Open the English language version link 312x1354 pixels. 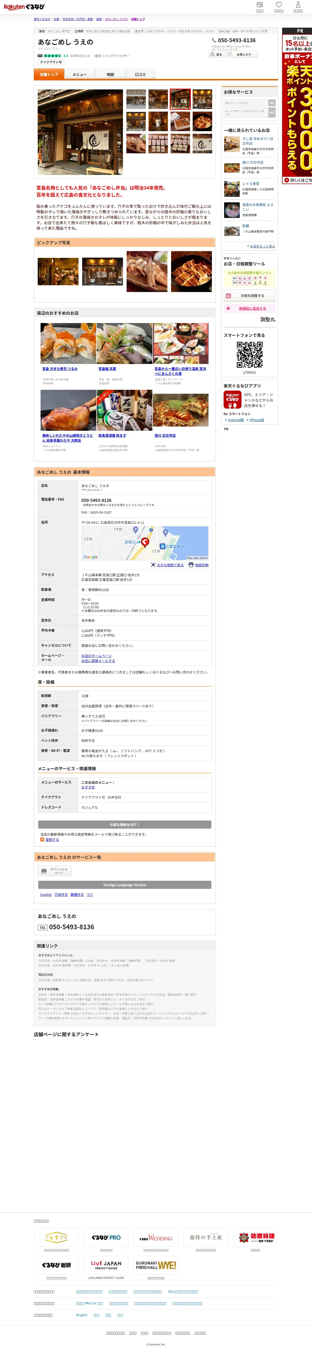coord(46,895)
